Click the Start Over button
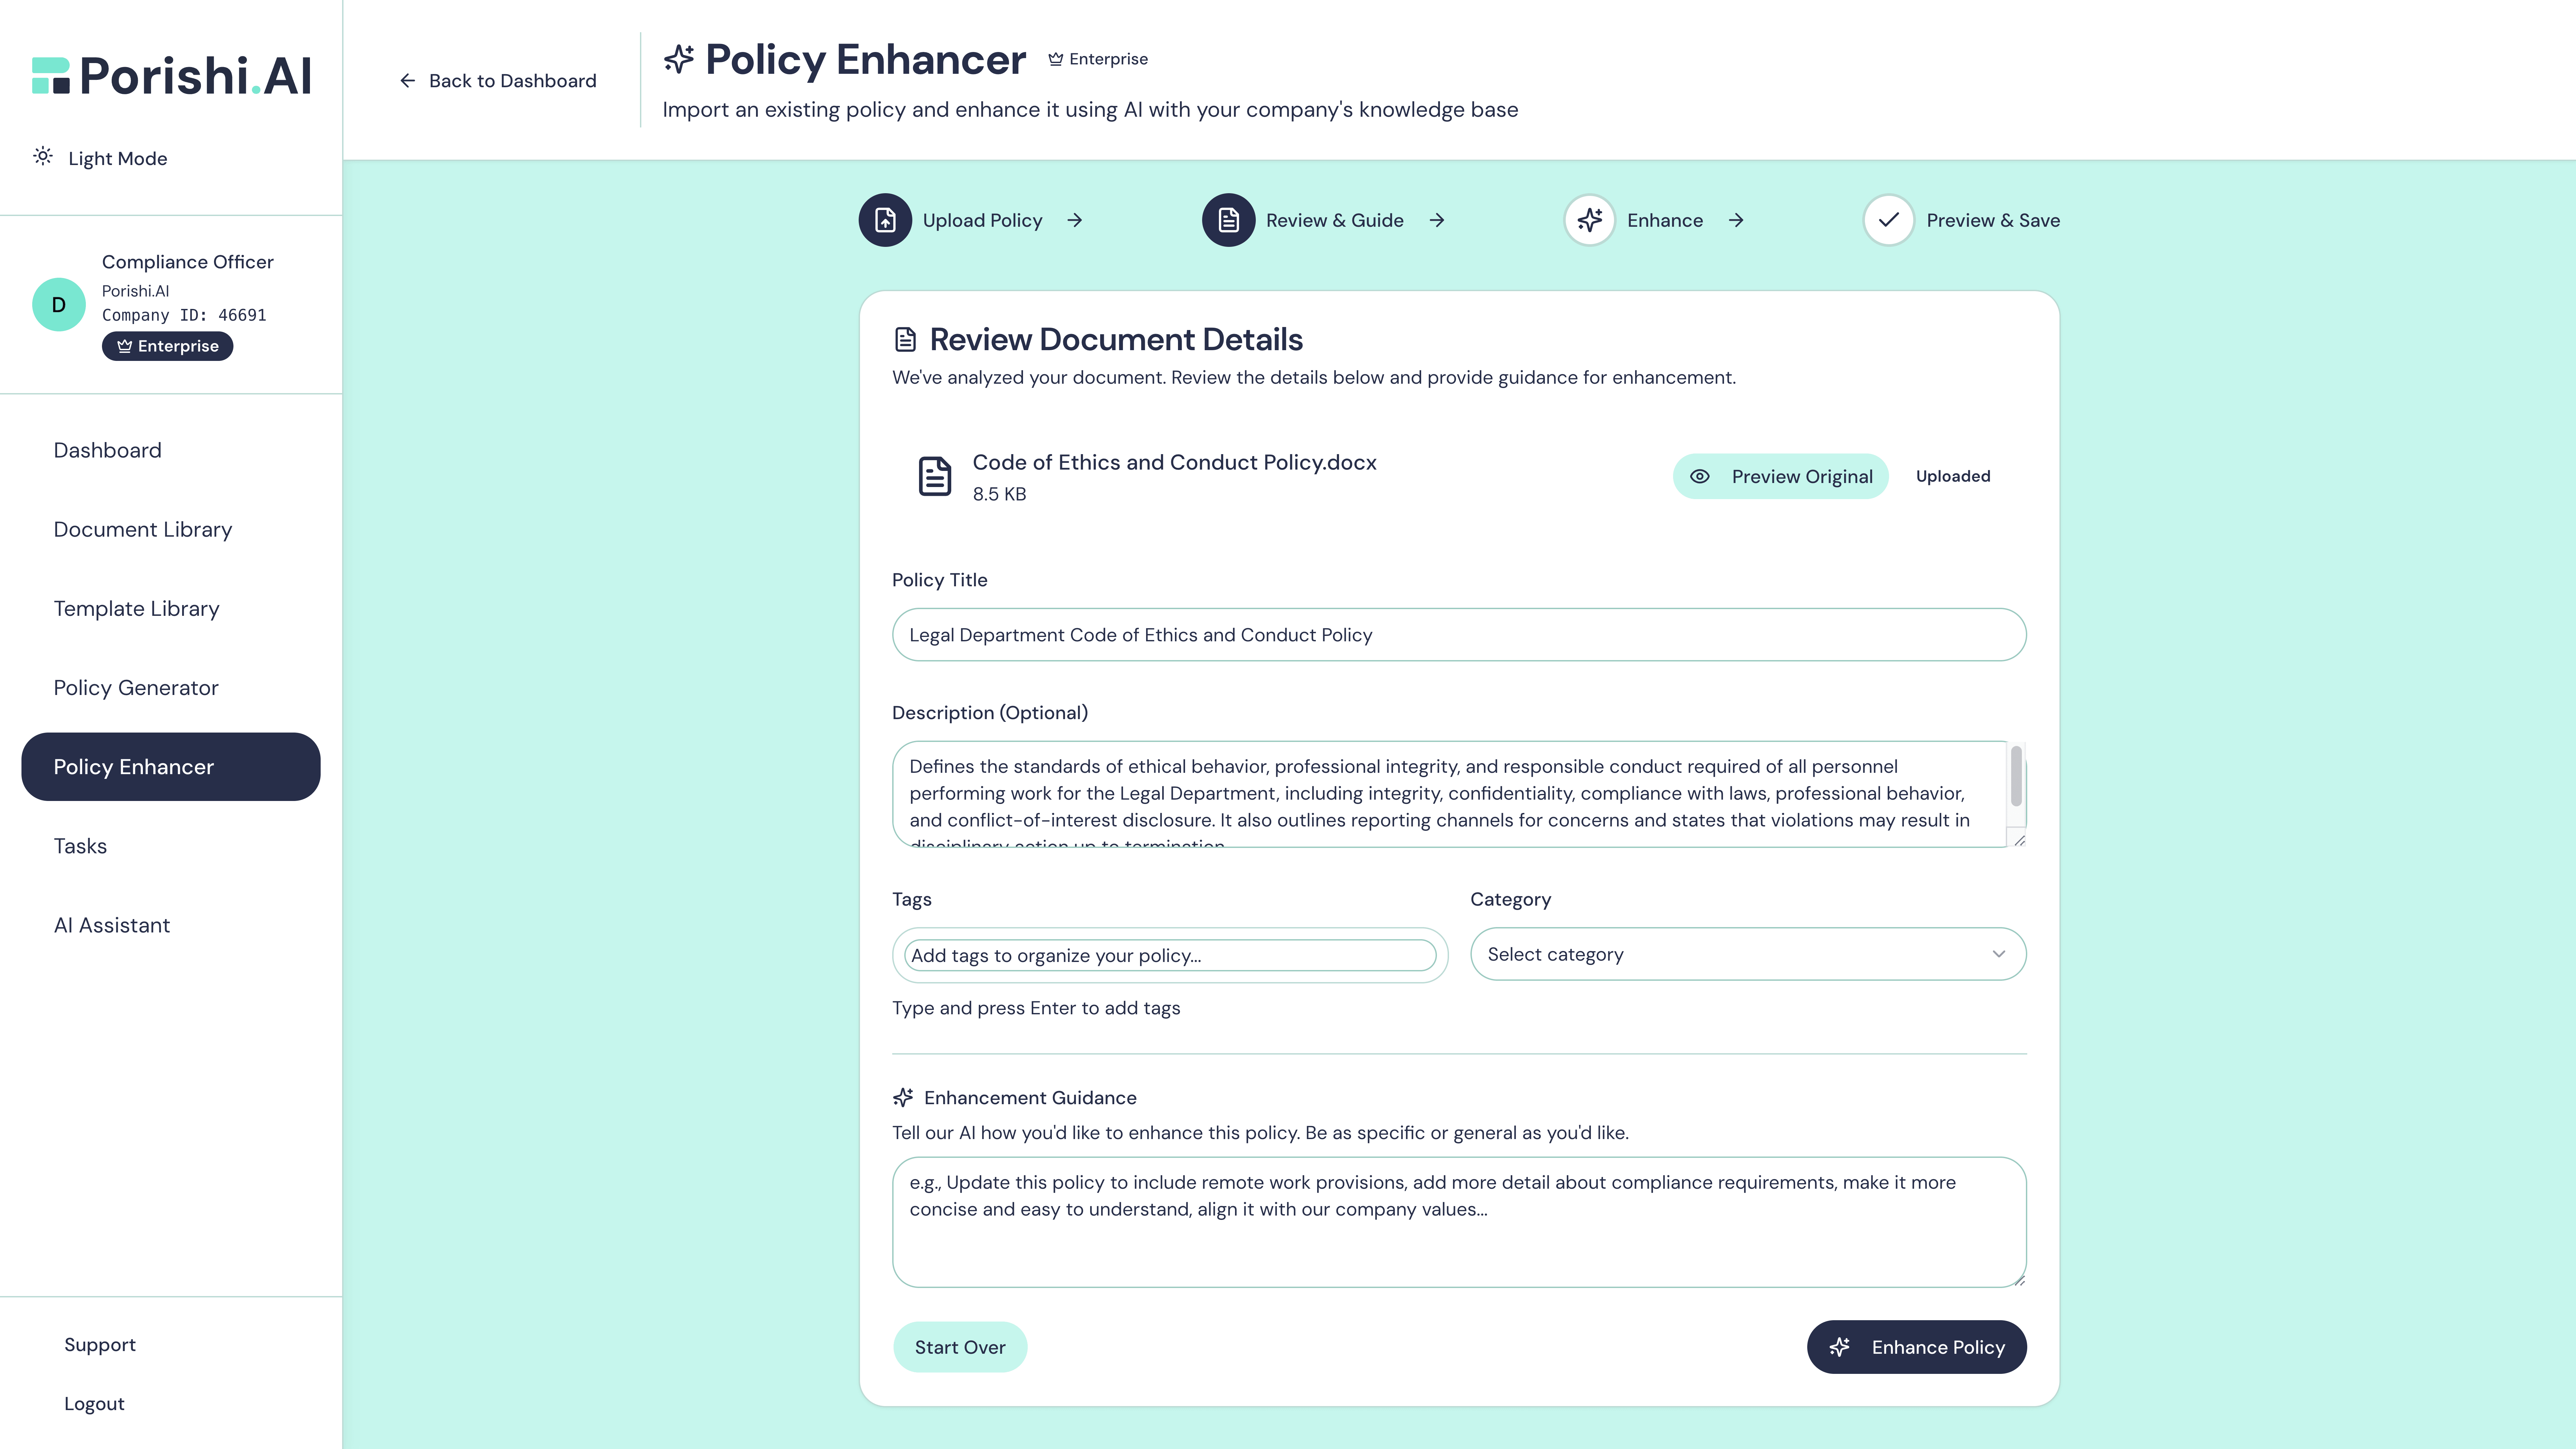2576x1449 pixels. point(959,1347)
